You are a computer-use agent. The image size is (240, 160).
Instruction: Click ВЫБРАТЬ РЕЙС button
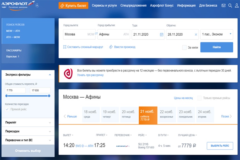point(220,146)
